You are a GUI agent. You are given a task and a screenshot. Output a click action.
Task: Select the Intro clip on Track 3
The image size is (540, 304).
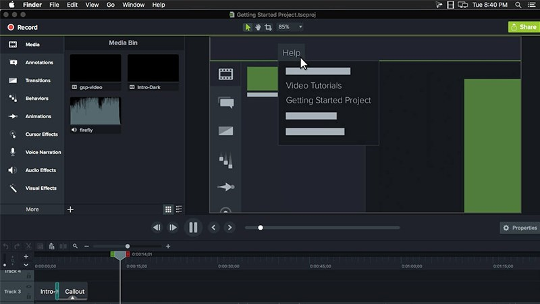click(46, 291)
